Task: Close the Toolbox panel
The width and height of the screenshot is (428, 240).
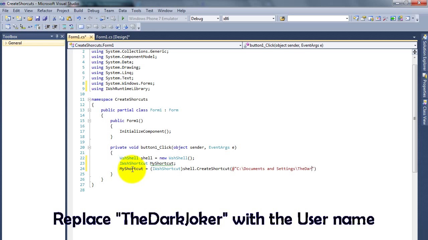Action: 62,36
